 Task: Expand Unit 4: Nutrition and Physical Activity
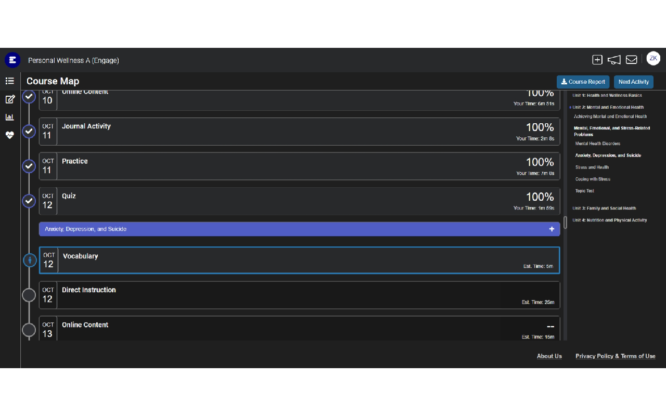[609, 220]
